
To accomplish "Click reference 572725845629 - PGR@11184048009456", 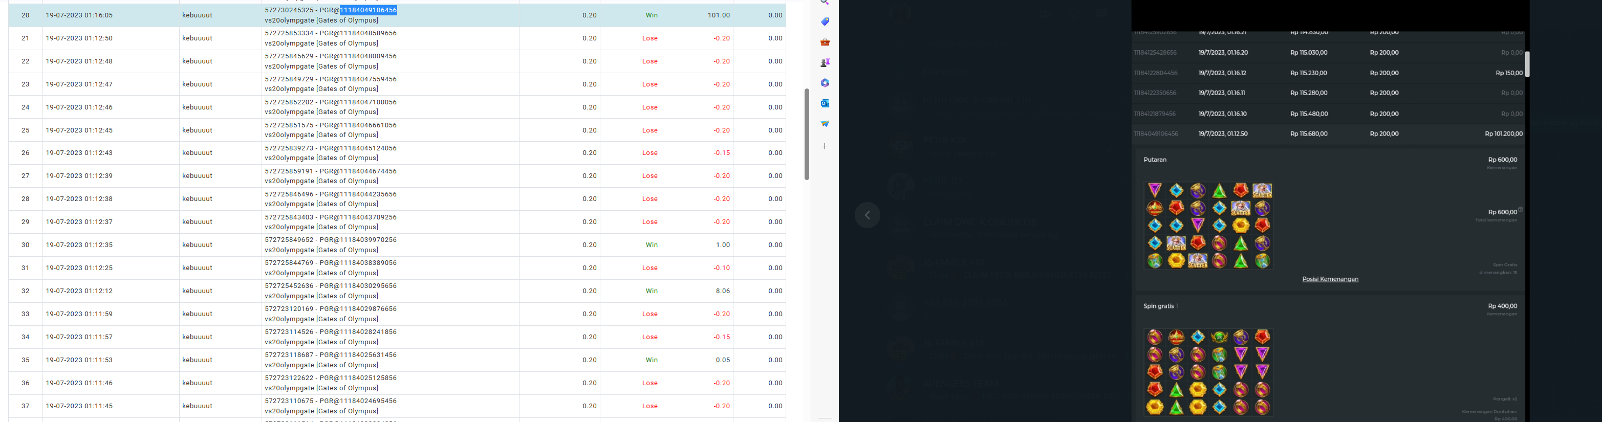I will pyautogui.click(x=330, y=56).
